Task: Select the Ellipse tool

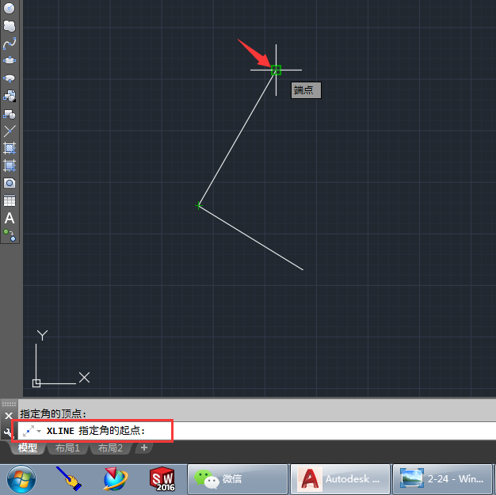Action: click(10, 60)
